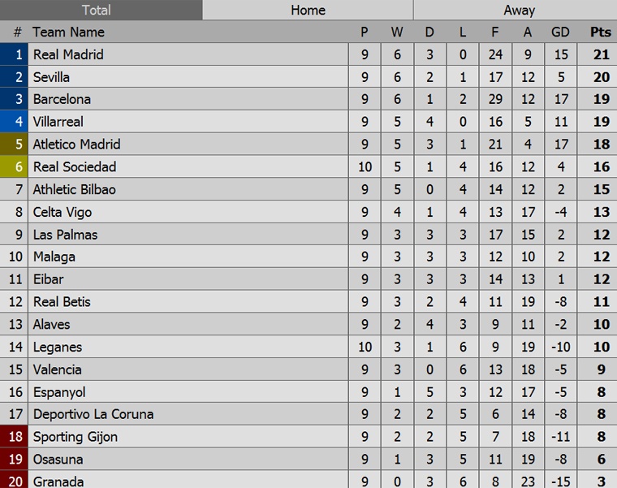Viewport: 617px width, 488px height.
Task: Click the GD column header
Action: [560, 32]
